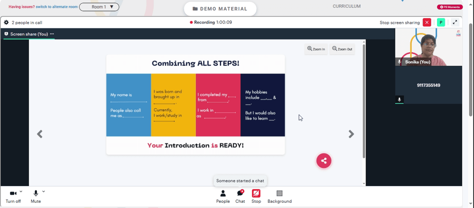Screen dimensions: 474x208
Task: Turn off the camera
Action: pos(13,197)
